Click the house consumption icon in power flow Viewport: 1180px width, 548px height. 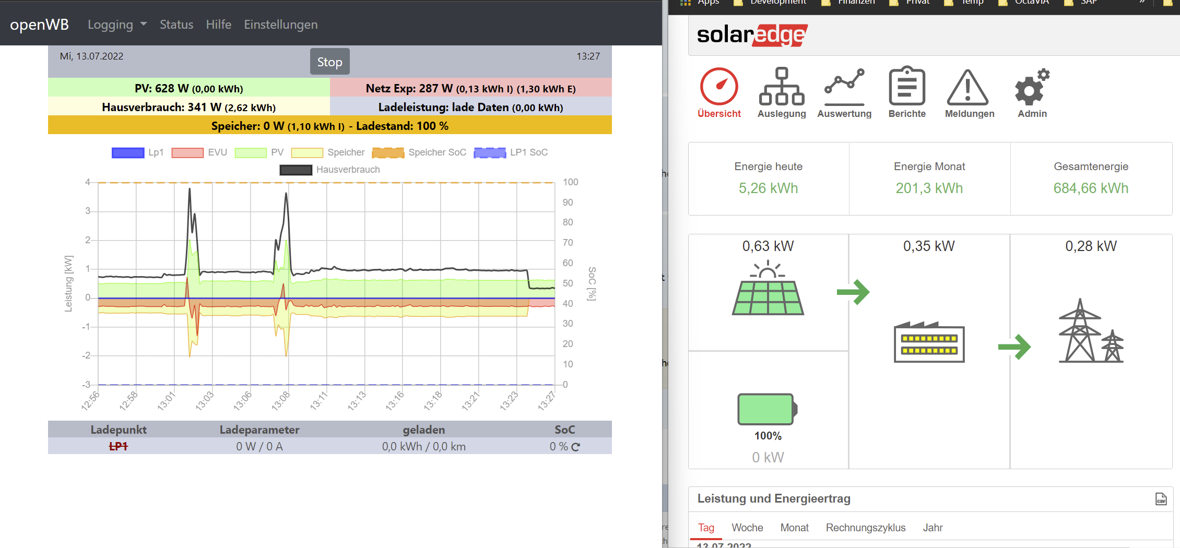click(x=929, y=342)
